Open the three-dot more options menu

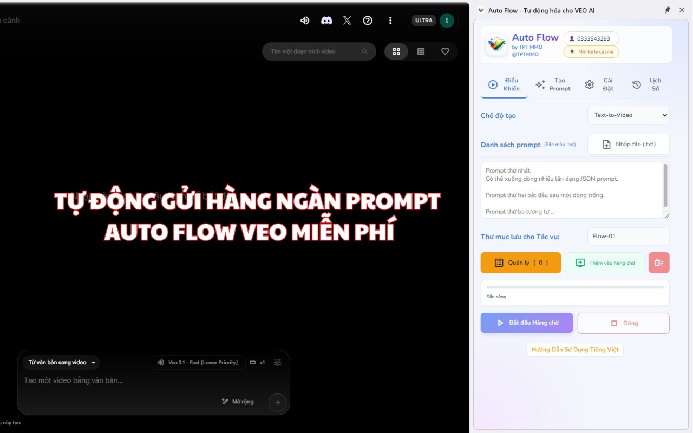coord(390,21)
